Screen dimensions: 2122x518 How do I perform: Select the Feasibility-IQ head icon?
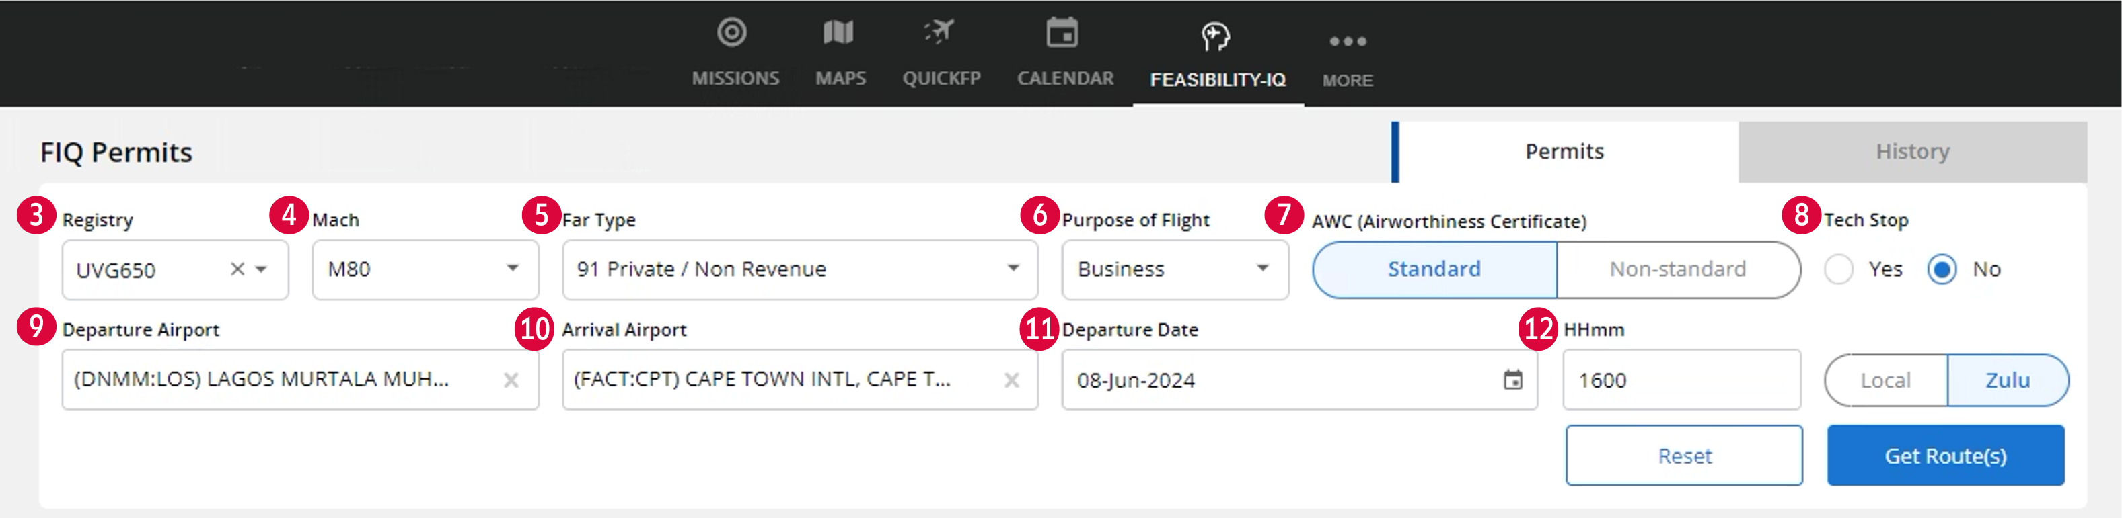click(x=1215, y=36)
